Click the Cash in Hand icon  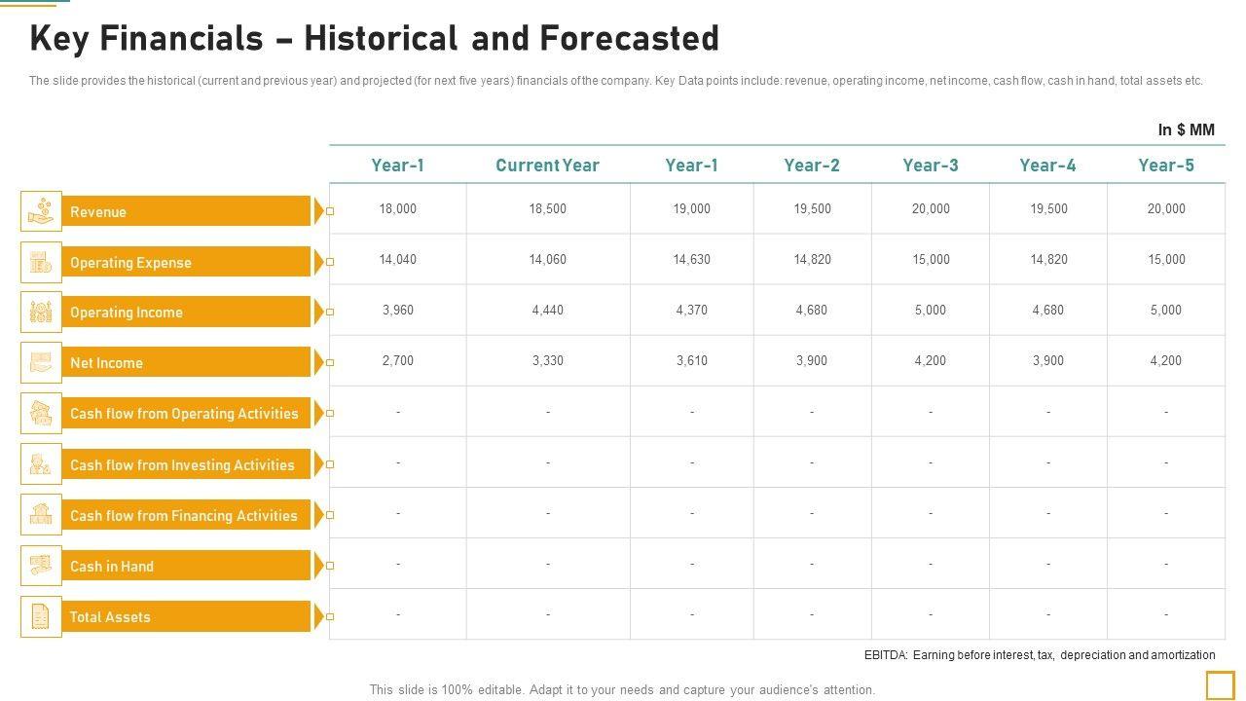[x=41, y=566]
